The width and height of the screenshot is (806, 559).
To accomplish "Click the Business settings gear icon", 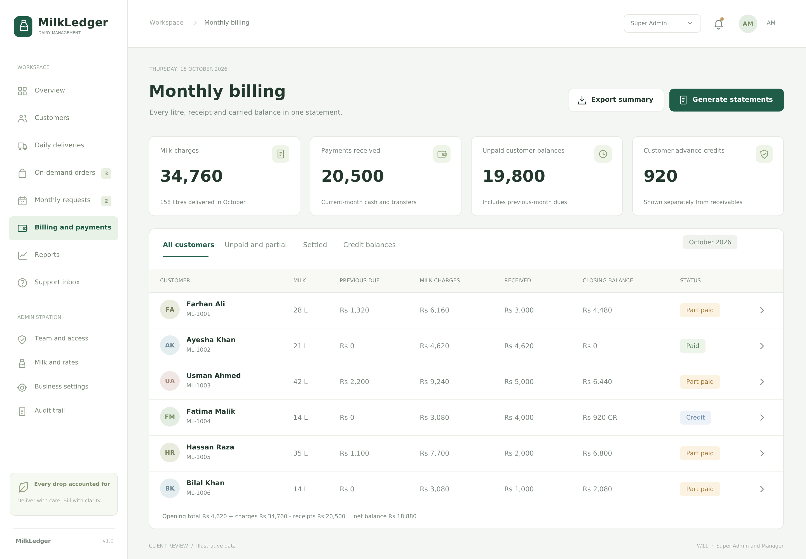I will (22, 387).
